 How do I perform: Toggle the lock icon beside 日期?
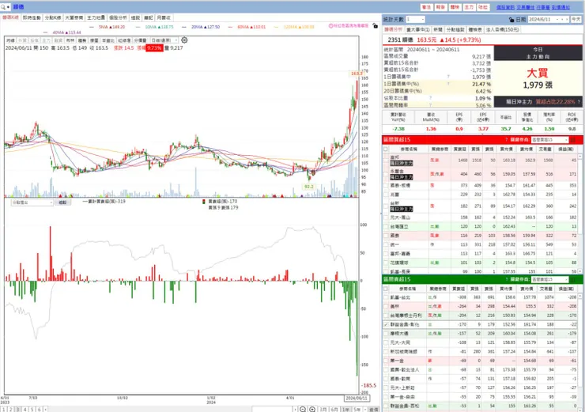click(x=511, y=20)
